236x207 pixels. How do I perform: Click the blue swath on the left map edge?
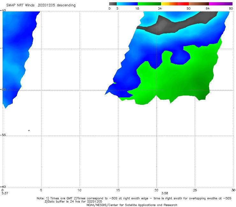[17, 50]
